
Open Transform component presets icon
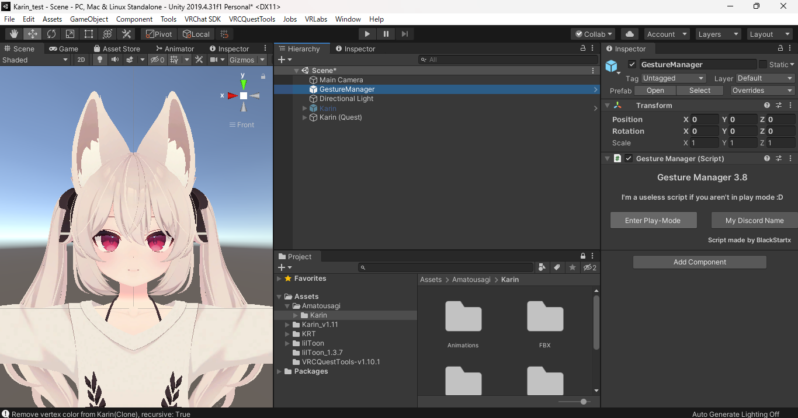[x=779, y=106]
